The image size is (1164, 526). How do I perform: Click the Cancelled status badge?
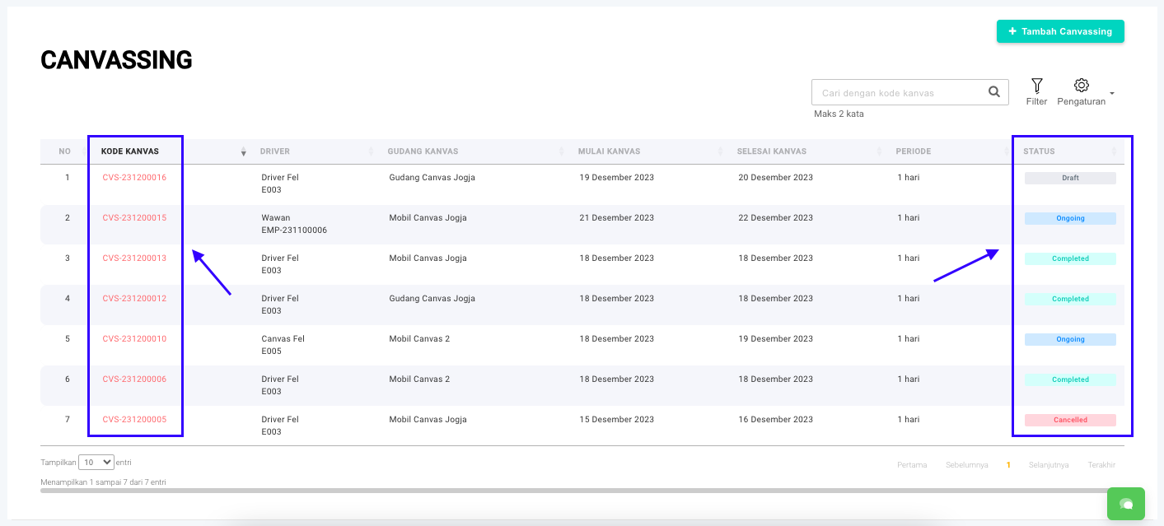point(1070,420)
